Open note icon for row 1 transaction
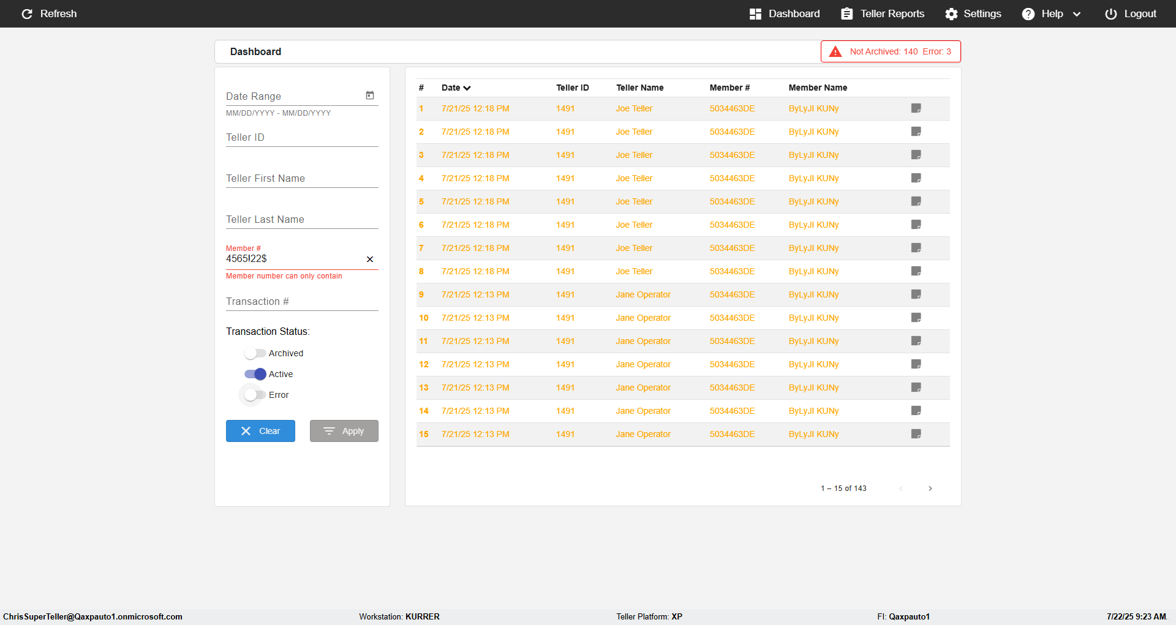Image resolution: width=1176 pixels, height=625 pixels. (x=916, y=108)
